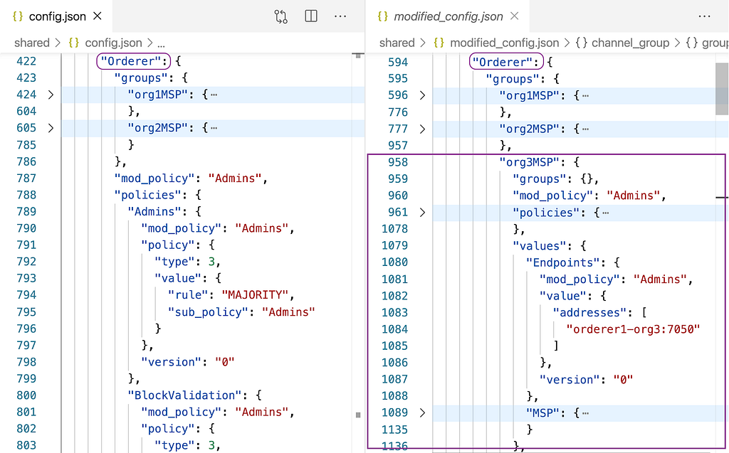The image size is (729, 453).
Task: Select 'channel_group' breadcrumb in right editor
Action: 630,43
